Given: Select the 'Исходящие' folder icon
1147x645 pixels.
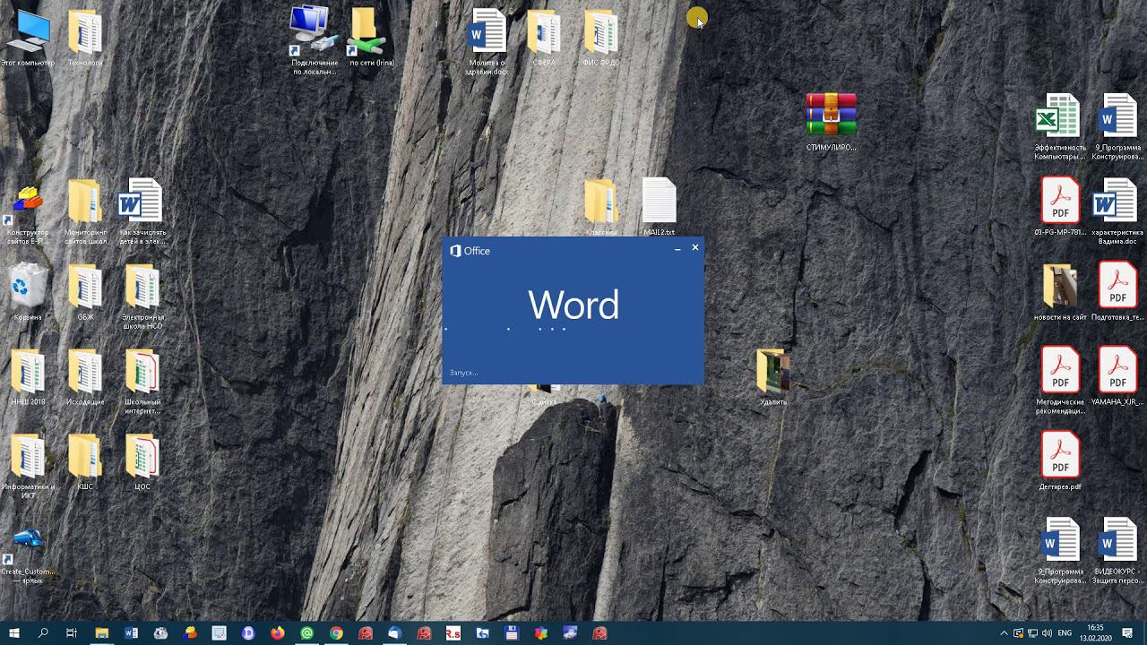Looking at the screenshot, I should [x=85, y=377].
